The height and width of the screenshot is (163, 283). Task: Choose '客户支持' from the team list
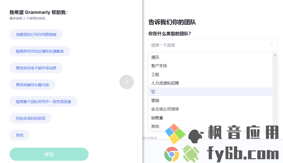210,66
